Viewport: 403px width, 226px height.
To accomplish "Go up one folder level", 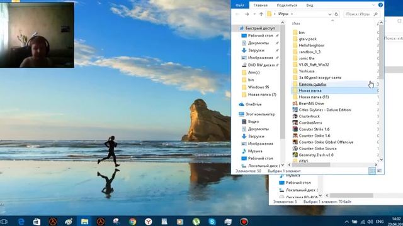I will (x=261, y=14).
